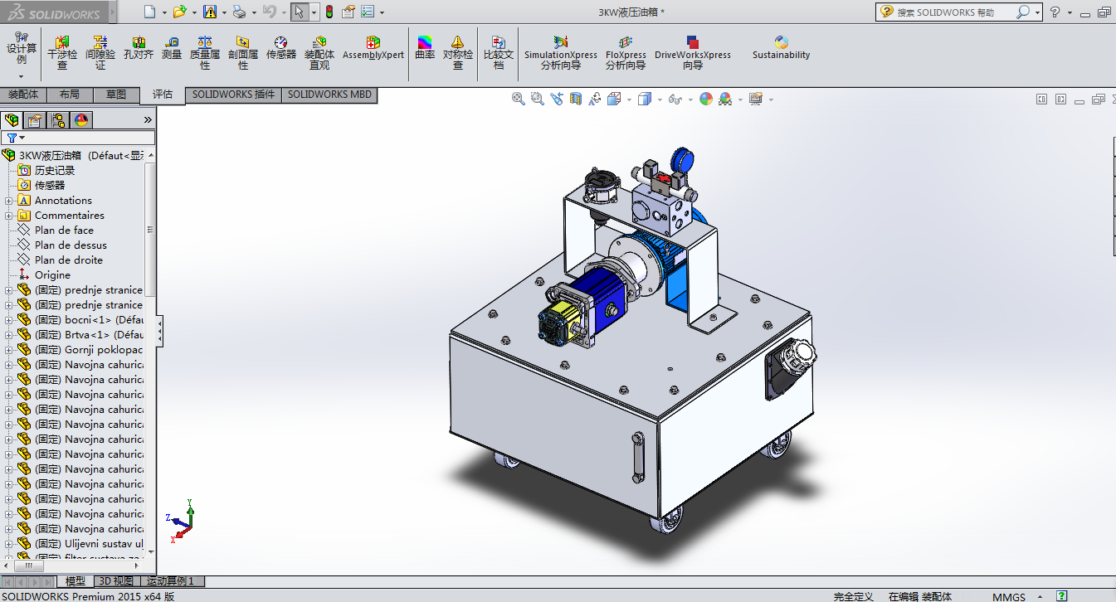
Task: Open 质量属性 mass properties
Action: 205,52
